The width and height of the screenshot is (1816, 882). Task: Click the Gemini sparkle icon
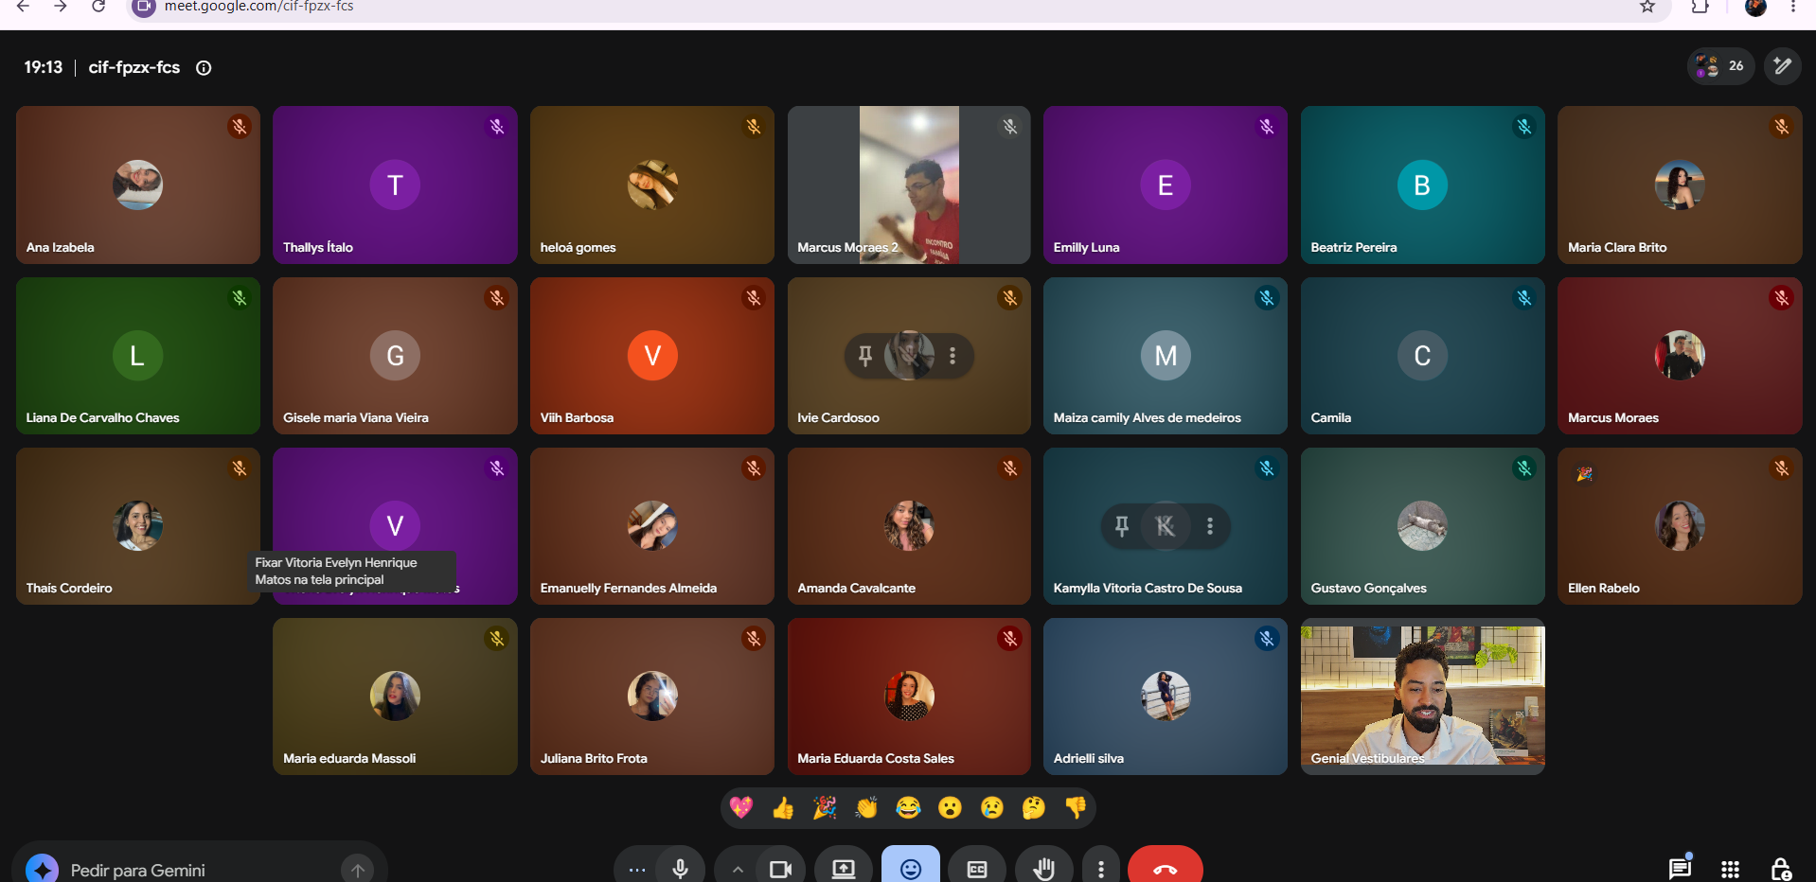tap(42, 869)
